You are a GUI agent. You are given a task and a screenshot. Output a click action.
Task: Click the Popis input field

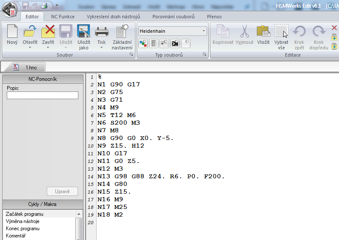pyautogui.click(x=42, y=95)
